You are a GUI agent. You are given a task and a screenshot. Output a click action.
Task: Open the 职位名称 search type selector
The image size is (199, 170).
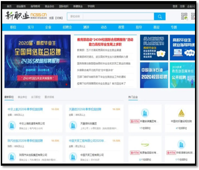pyautogui.click(x=75, y=16)
